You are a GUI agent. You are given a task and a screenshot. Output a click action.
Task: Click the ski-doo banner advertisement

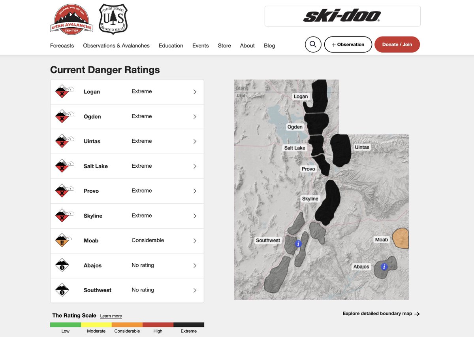[x=342, y=16]
